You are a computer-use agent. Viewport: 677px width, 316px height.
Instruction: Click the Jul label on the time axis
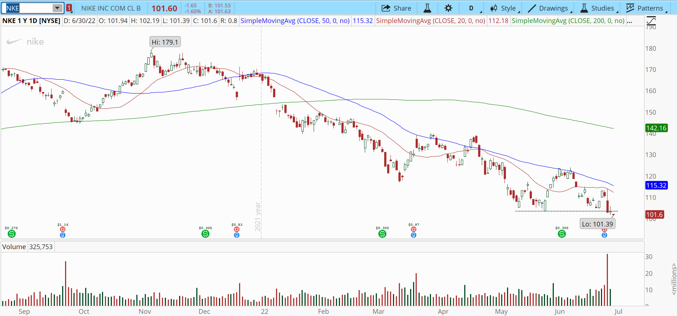point(618,311)
